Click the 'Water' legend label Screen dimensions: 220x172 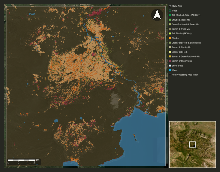pos(174,70)
